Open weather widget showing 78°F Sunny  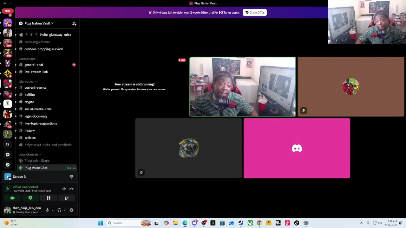click(11, 223)
